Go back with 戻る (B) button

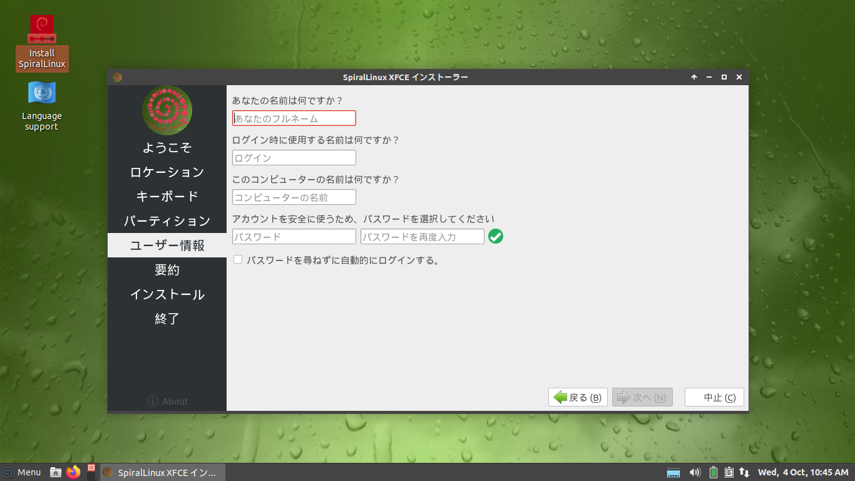(578, 397)
